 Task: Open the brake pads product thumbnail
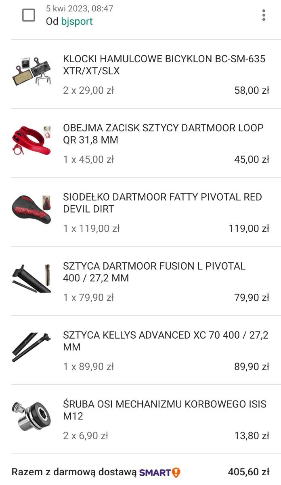31,71
